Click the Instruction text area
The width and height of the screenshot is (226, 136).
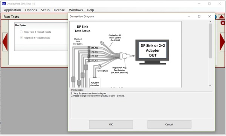141,105
